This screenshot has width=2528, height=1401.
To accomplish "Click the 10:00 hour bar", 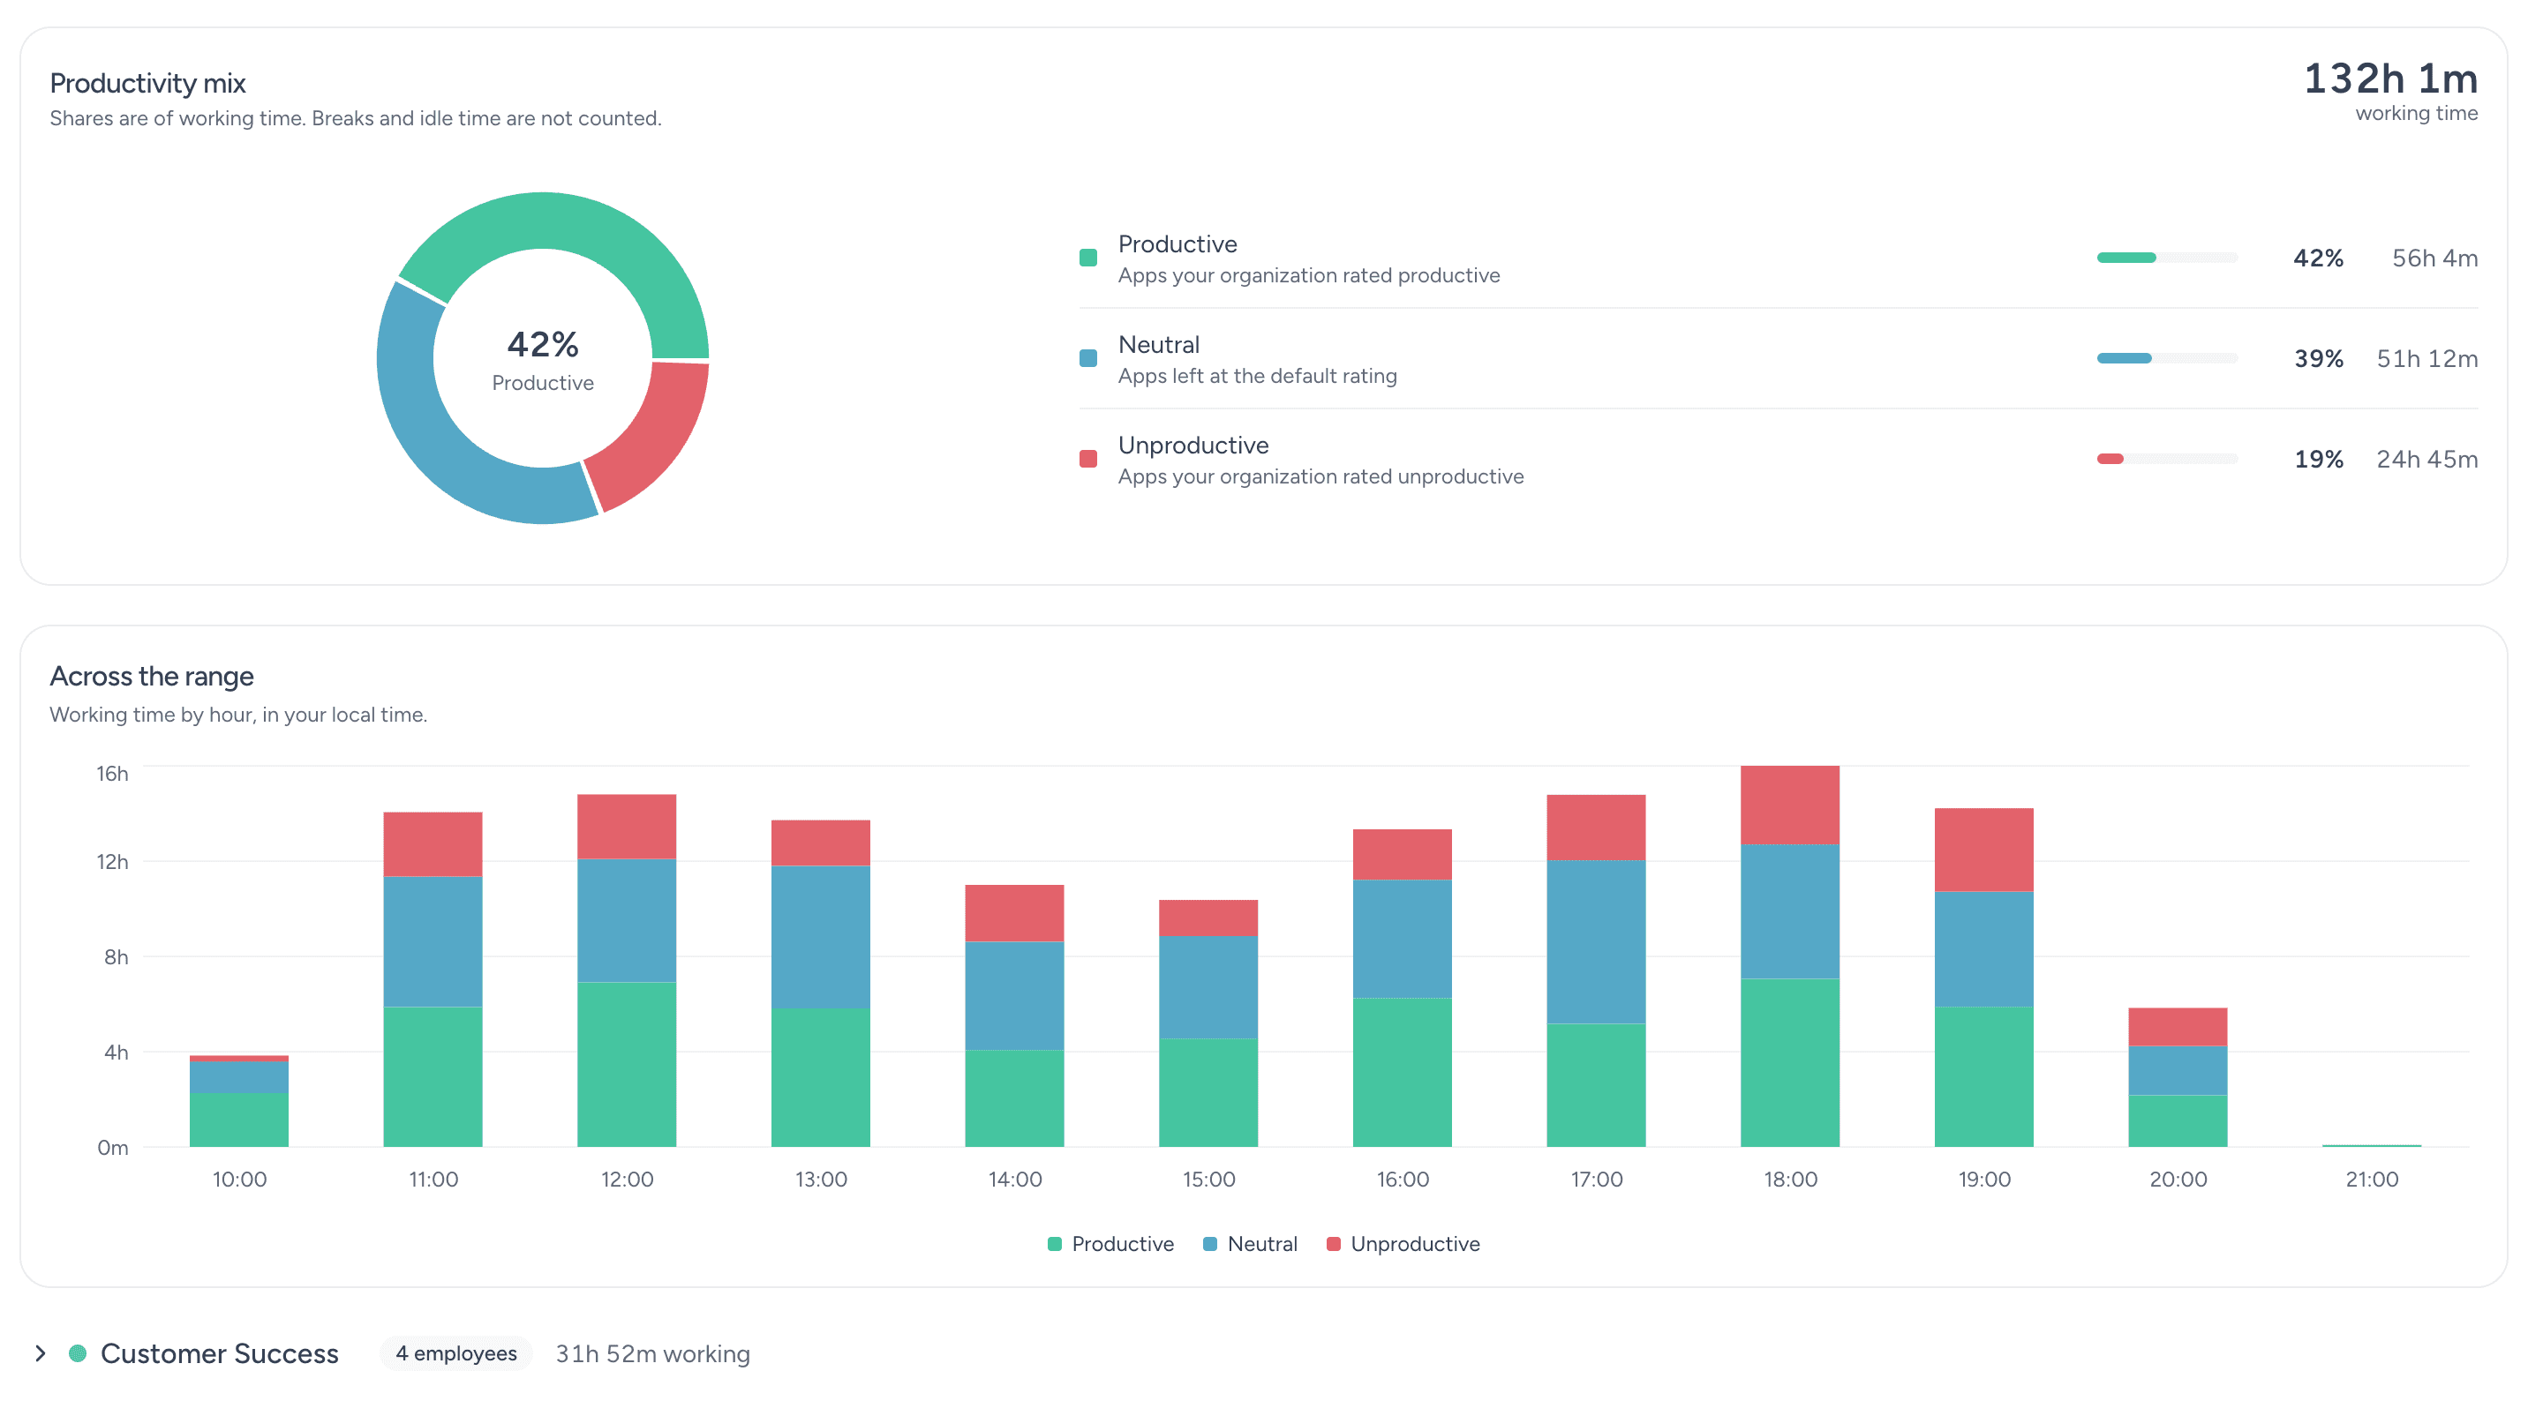I will click(238, 1101).
